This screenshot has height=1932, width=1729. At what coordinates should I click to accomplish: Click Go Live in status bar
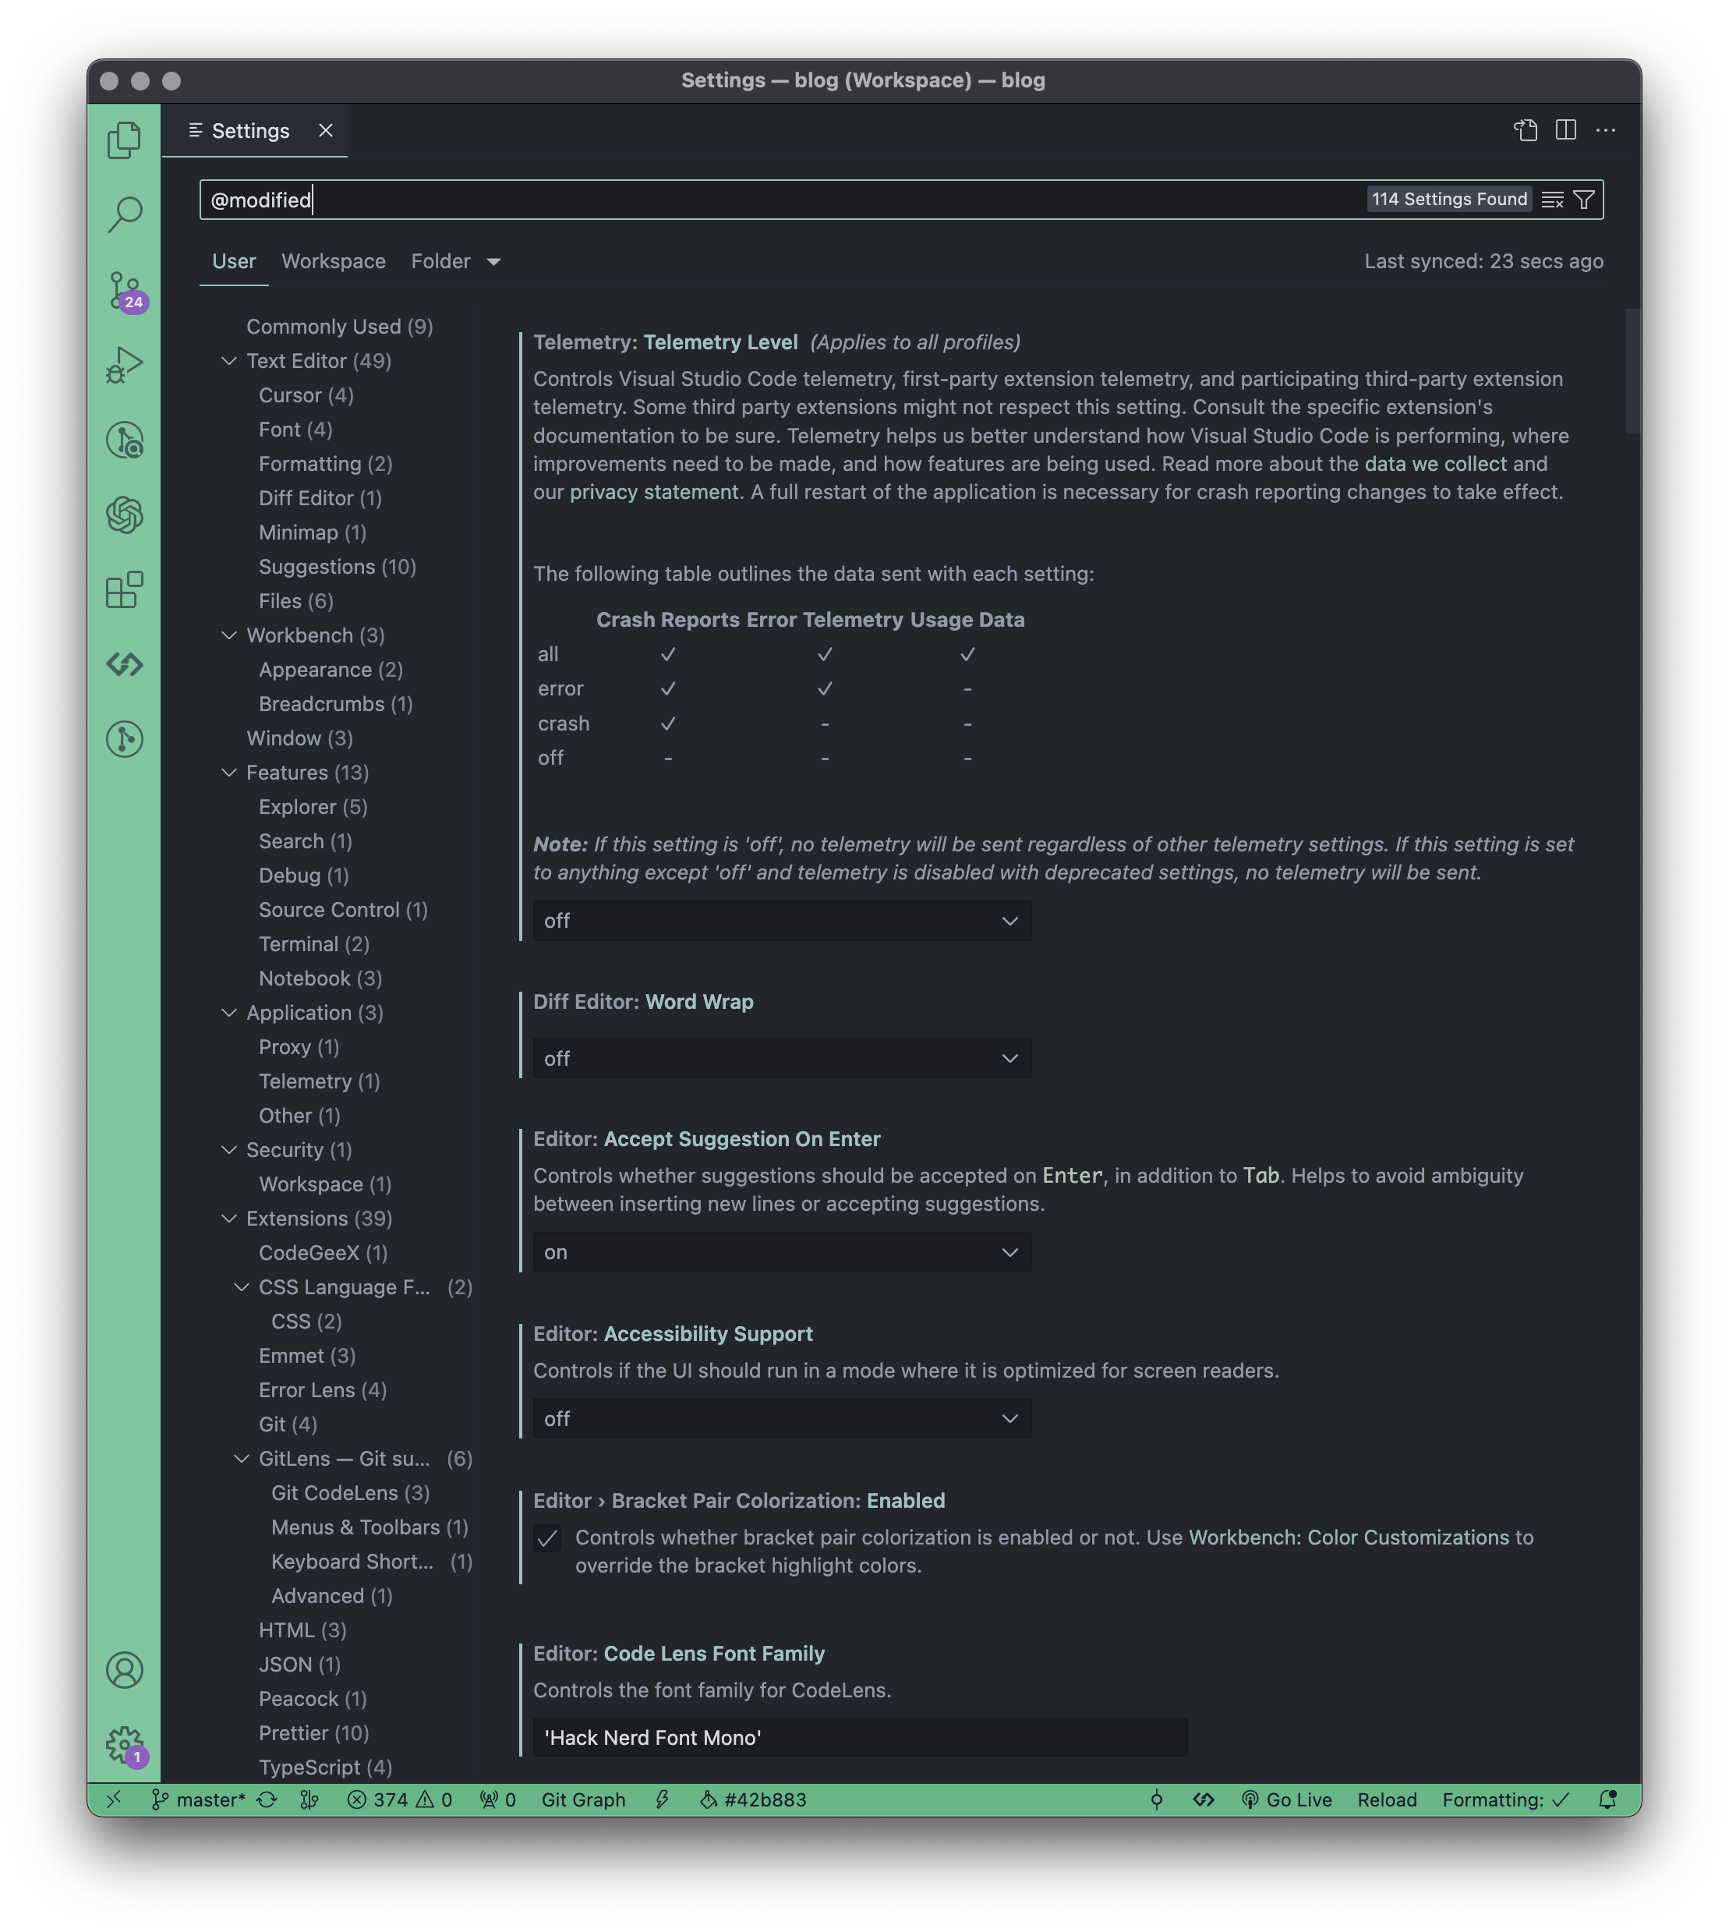(x=1287, y=1800)
